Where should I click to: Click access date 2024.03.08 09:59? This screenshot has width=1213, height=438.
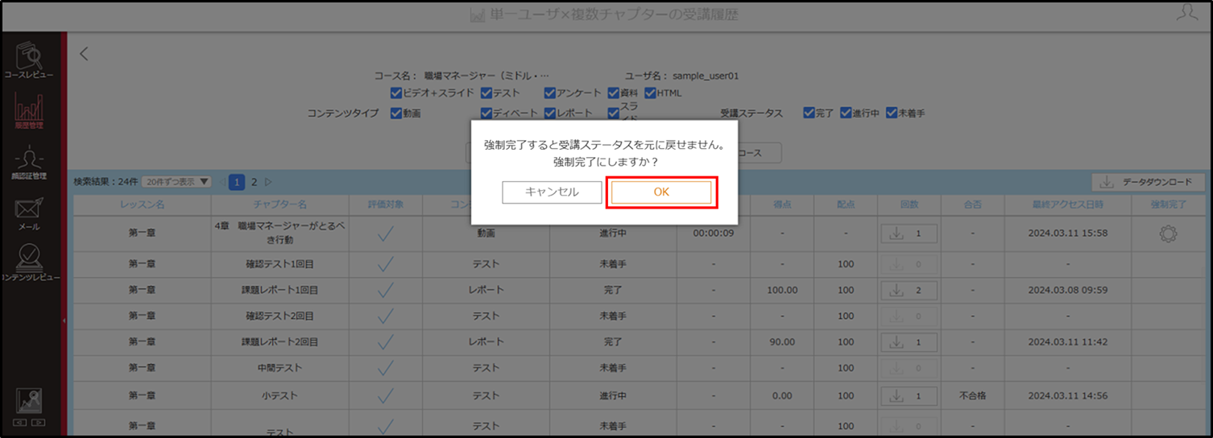(x=1068, y=290)
